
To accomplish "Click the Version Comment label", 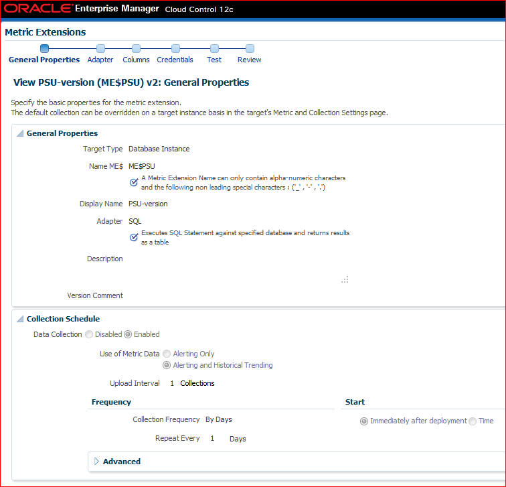I will 95,295.
